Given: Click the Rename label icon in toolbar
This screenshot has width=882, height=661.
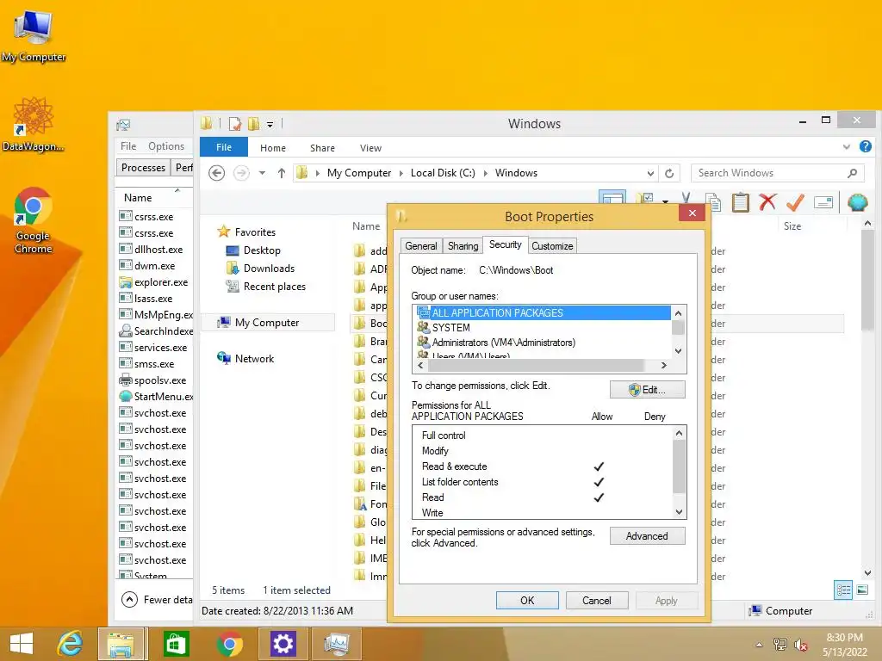Looking at the screenshot, I should pos(823,201).
